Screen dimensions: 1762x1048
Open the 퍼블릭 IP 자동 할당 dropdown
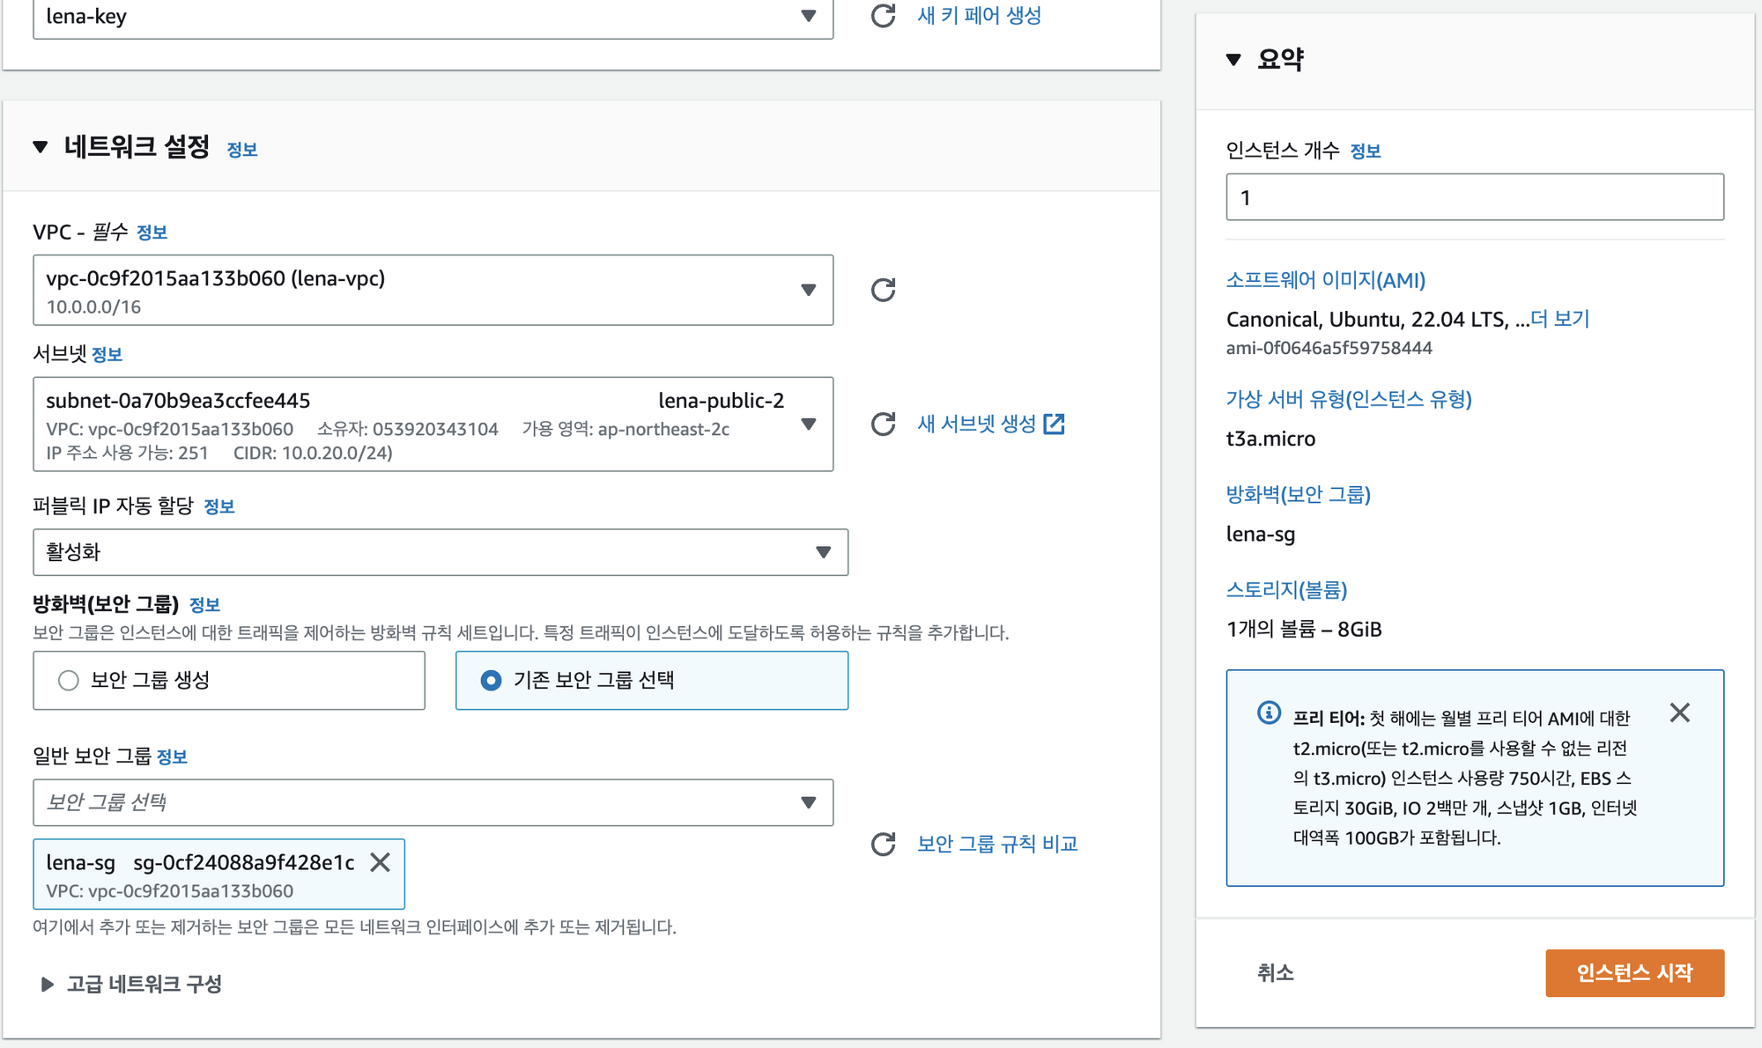click(440, 552)
